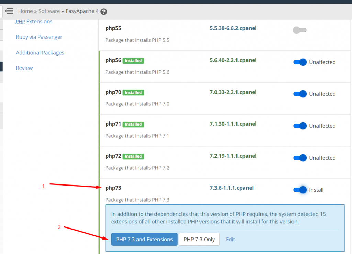The height and width of the screenshot is (254, 352).
Task: Open the Ruby via Passenger section
Action: pyautogui.click(x=39, y=37)
